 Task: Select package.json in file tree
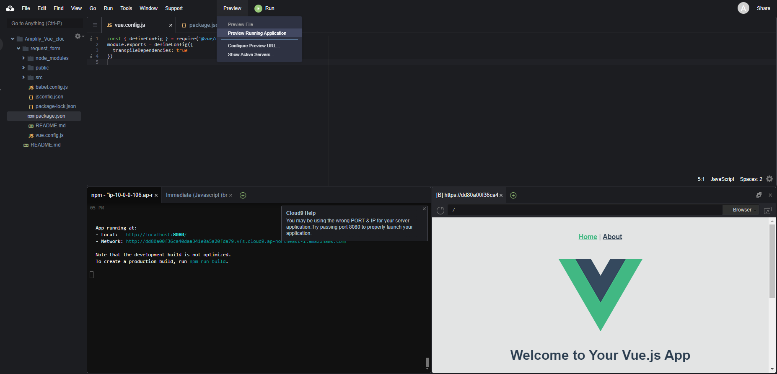(44, 116)
